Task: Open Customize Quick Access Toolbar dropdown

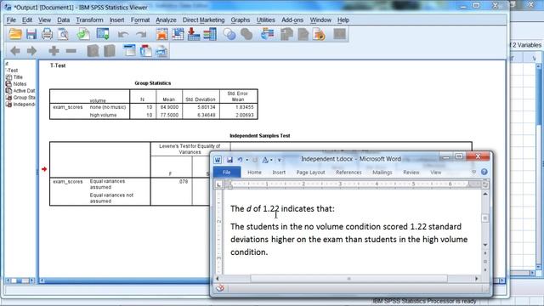Action: [280, 160]
